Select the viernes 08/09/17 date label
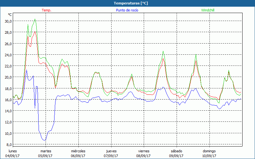The height and width of the screenshot is (159, 255). coord(143,153)
